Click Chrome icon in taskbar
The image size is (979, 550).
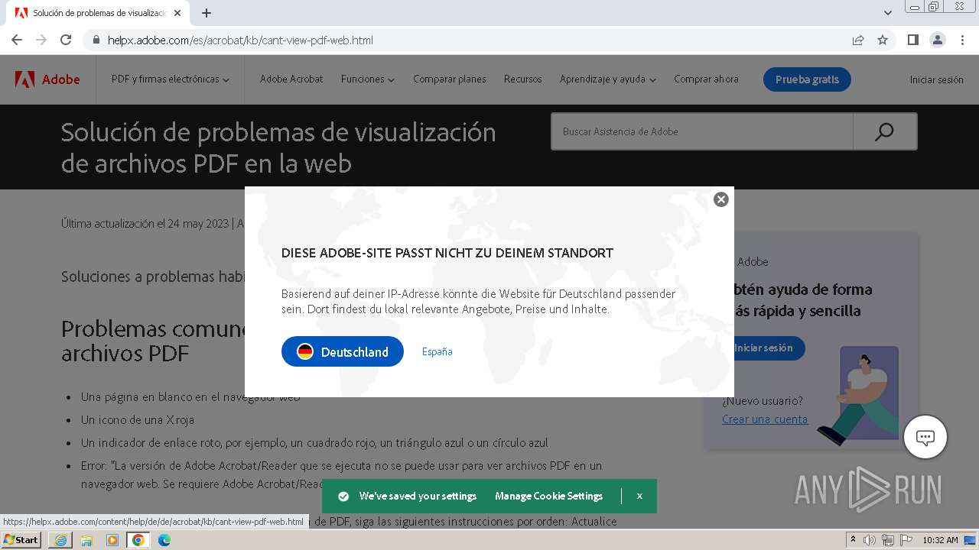[x=138, y=540]
